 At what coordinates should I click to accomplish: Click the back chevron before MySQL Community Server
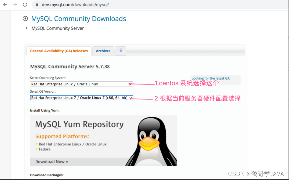(x=27, y=28)
